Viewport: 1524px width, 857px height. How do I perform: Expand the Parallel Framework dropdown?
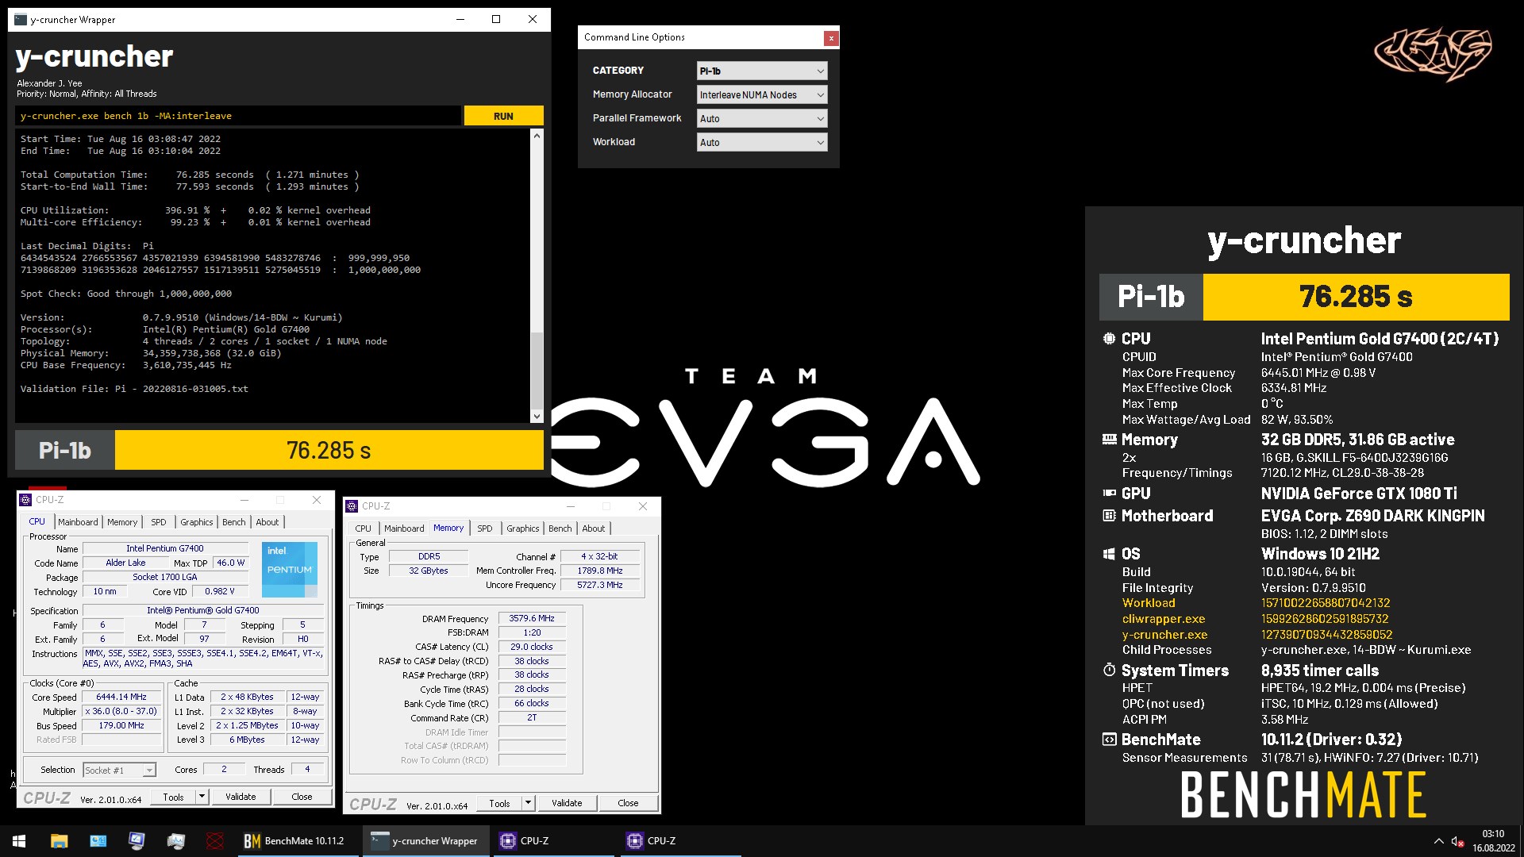[x=762, y=118]
